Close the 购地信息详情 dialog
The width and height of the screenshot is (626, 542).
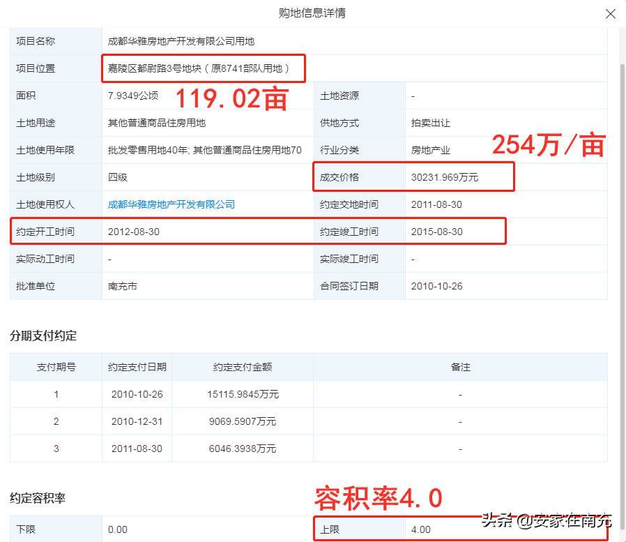coord(610,13)
